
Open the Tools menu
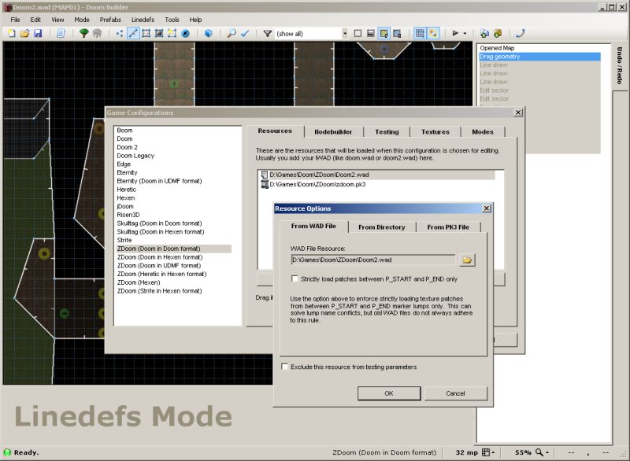(x=172, y=20)
